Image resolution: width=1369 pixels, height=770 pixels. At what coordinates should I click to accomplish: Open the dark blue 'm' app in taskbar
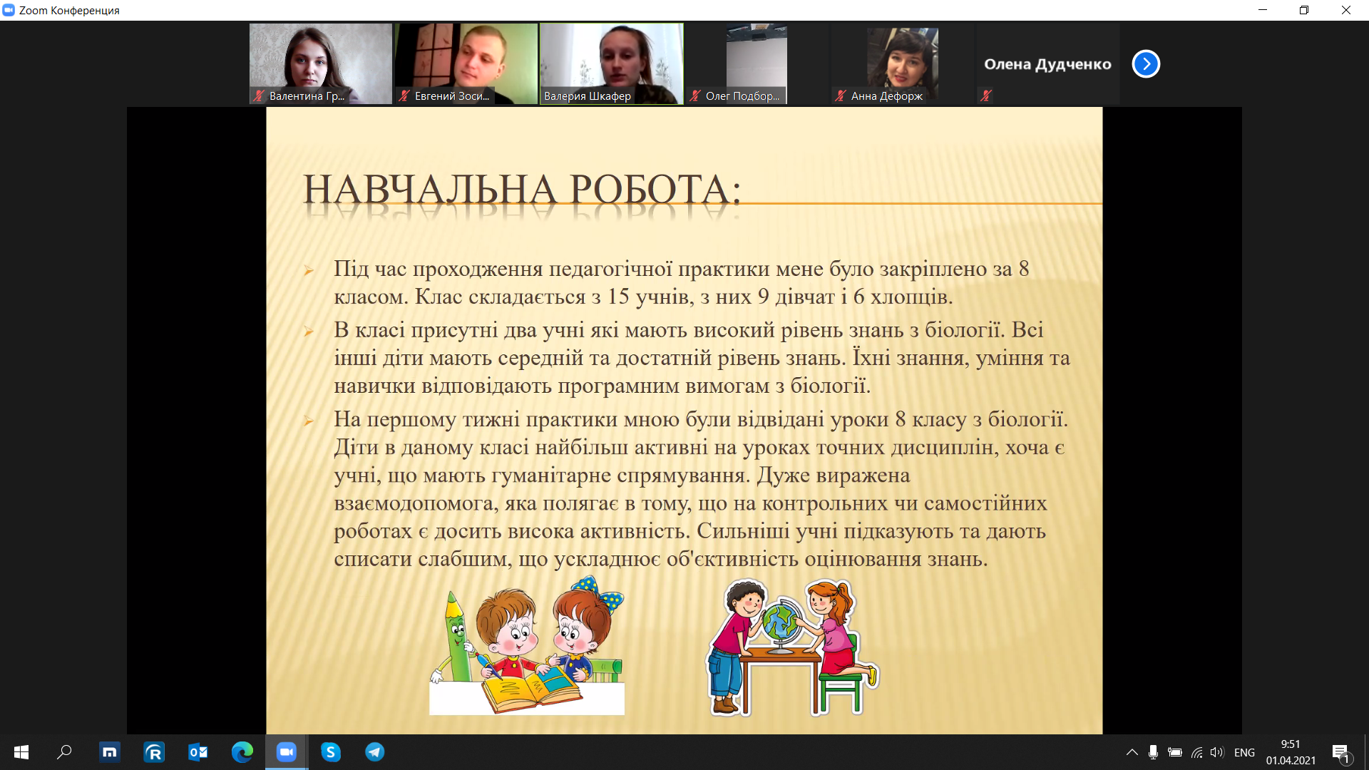pyautogui.click(x=110, y=752)
